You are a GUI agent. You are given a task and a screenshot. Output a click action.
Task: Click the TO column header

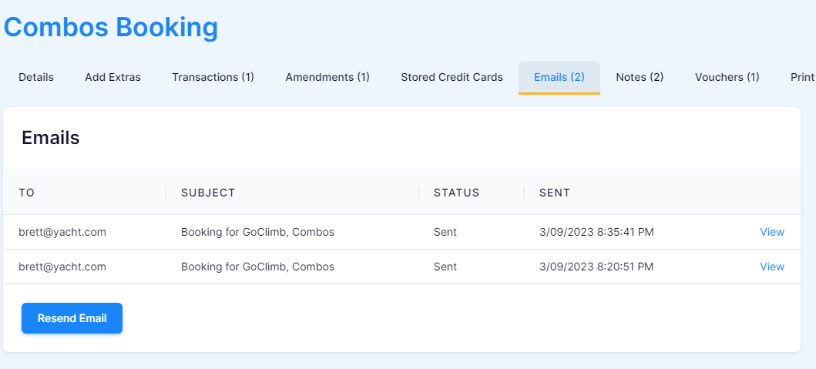tap(26, 193)
